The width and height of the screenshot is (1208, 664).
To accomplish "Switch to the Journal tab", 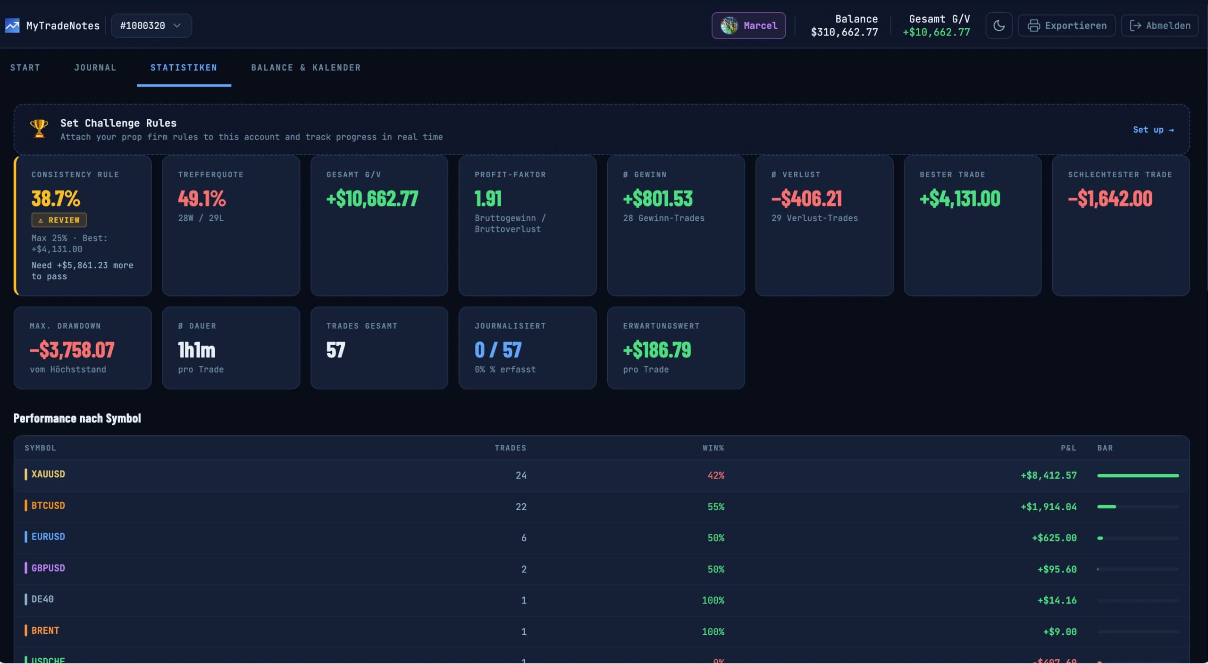I will pos(95,67).
